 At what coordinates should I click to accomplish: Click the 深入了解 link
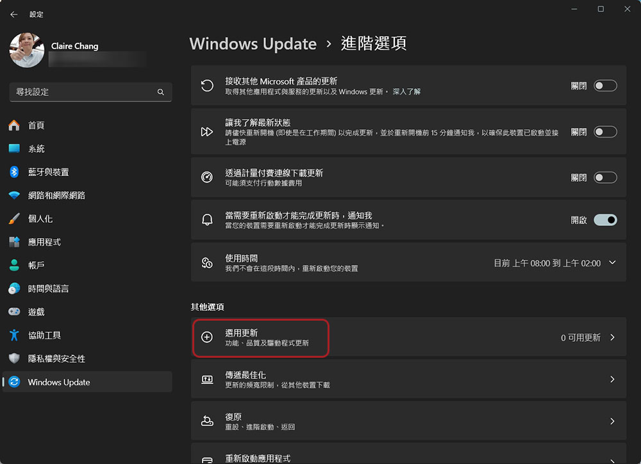coord(406,92)
